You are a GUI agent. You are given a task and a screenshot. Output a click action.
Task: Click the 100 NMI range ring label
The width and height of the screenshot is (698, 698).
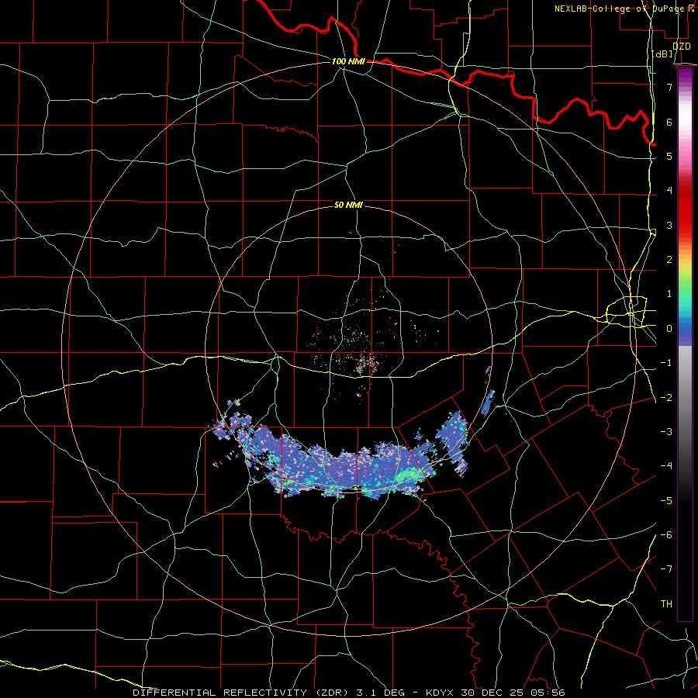[348, 61]
